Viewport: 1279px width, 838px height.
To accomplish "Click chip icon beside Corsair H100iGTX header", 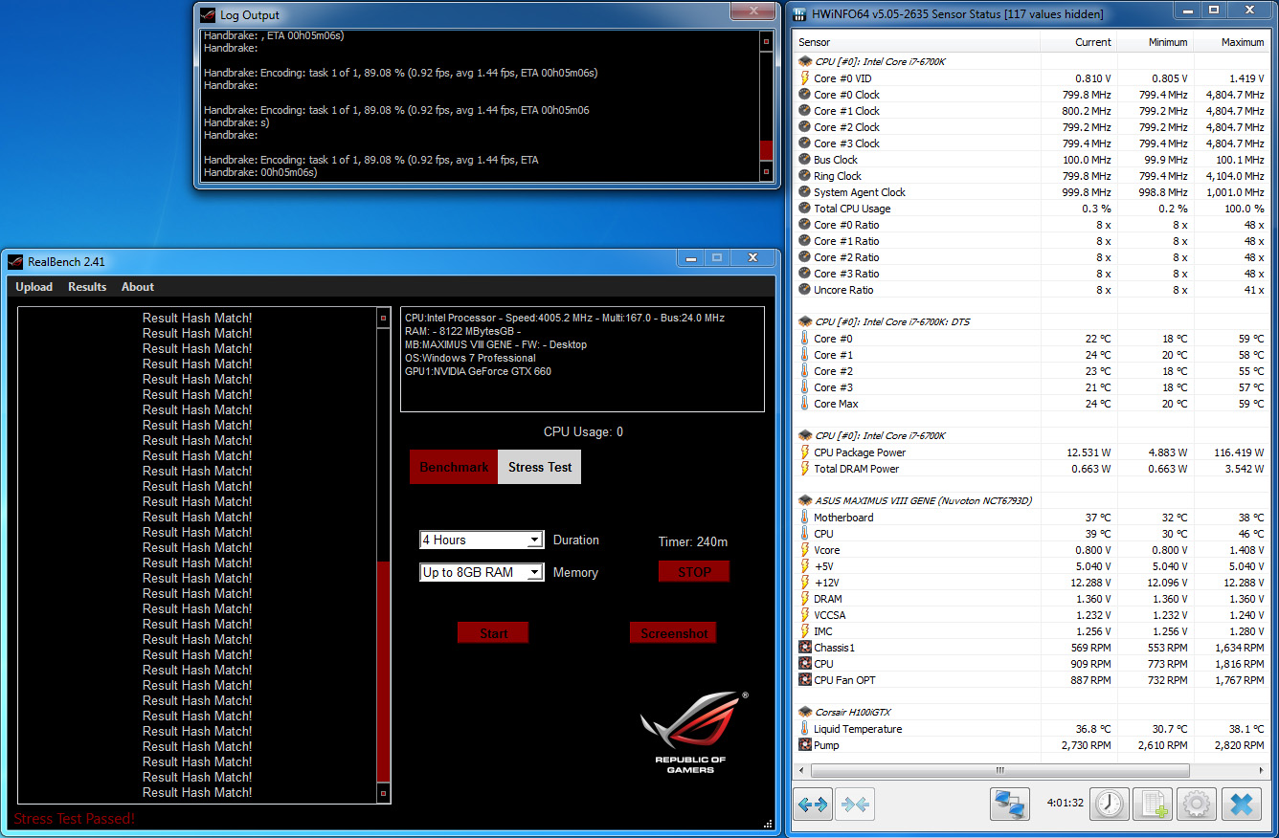I will (x=805, y=712).
